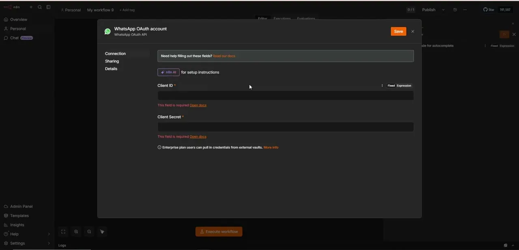The width and height of the screenshot is (519, 250).
Task: Open background parameter kebab options
Action: (x=485, y=46)
